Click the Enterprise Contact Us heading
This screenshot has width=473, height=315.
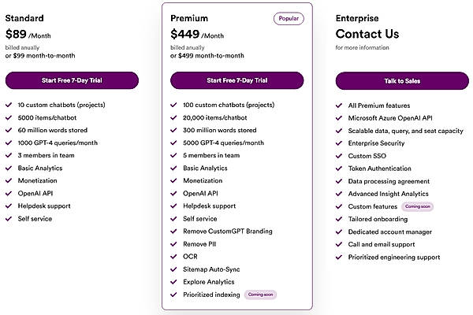[x=366, y=34]
